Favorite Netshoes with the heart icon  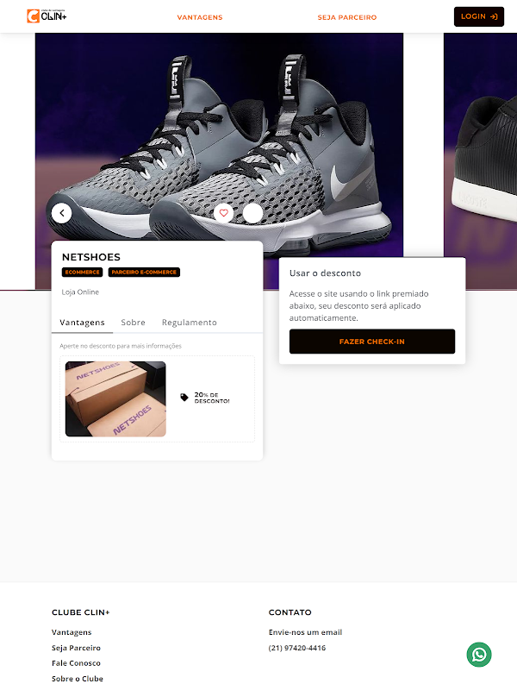[224, 213]
